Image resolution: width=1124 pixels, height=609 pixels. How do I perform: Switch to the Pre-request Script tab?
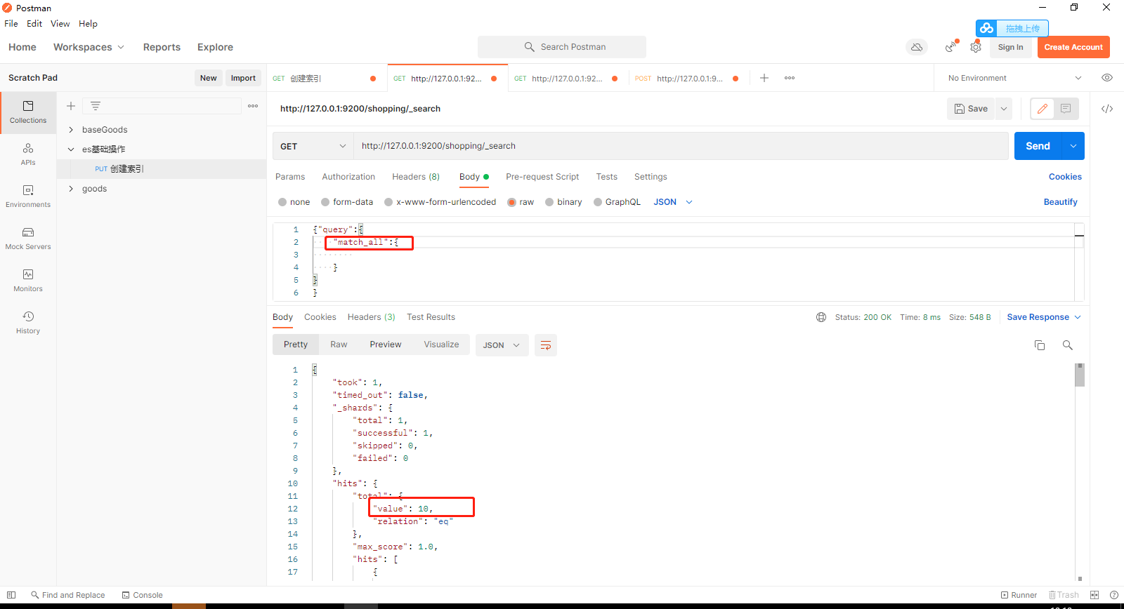pos(542,177)
